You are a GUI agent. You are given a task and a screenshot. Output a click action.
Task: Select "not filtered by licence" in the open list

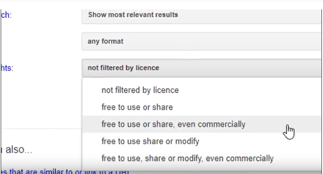click(140, 90)
